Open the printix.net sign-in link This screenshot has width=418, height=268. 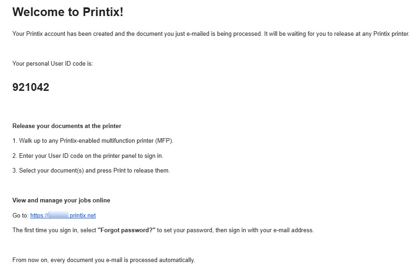pos(63,216)
